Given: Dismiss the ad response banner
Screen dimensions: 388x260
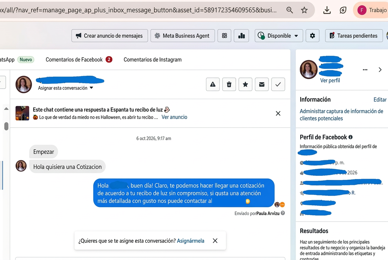Looking at the screenshot, I should click(x=278, y=113).
